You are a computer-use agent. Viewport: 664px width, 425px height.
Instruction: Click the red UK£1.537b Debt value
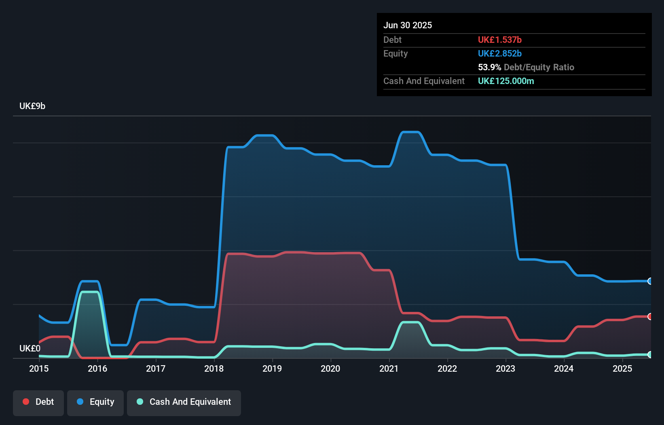(x=500, y=40)
